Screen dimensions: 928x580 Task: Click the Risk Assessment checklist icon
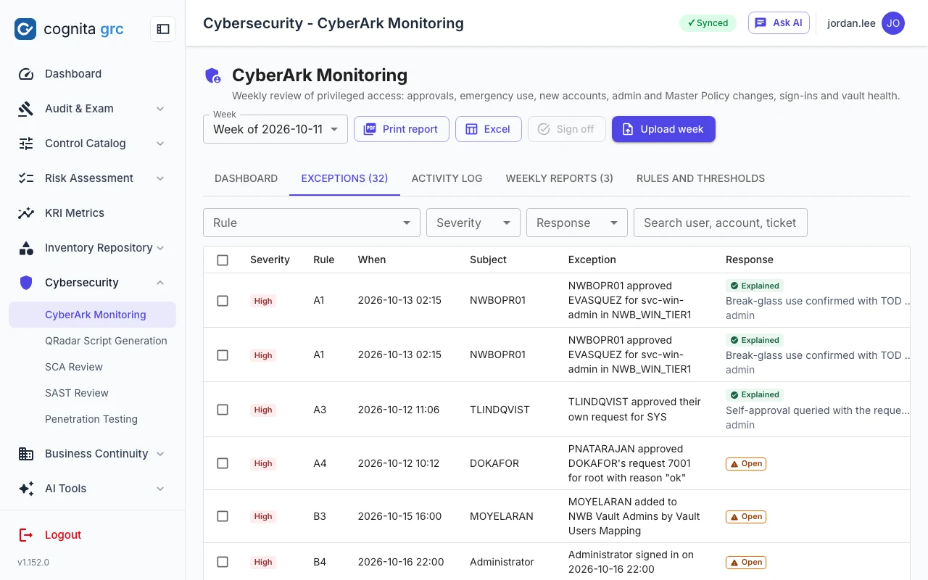click(26, 178)
